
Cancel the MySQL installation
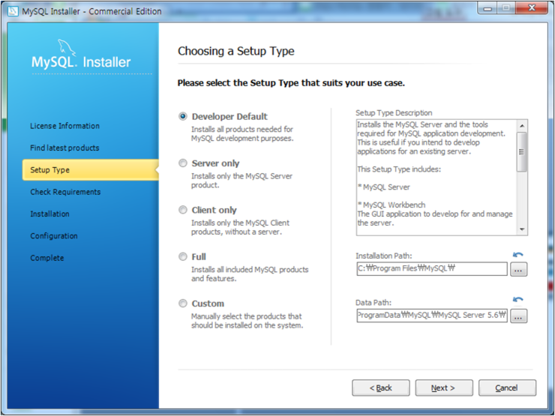coord(507,388)
